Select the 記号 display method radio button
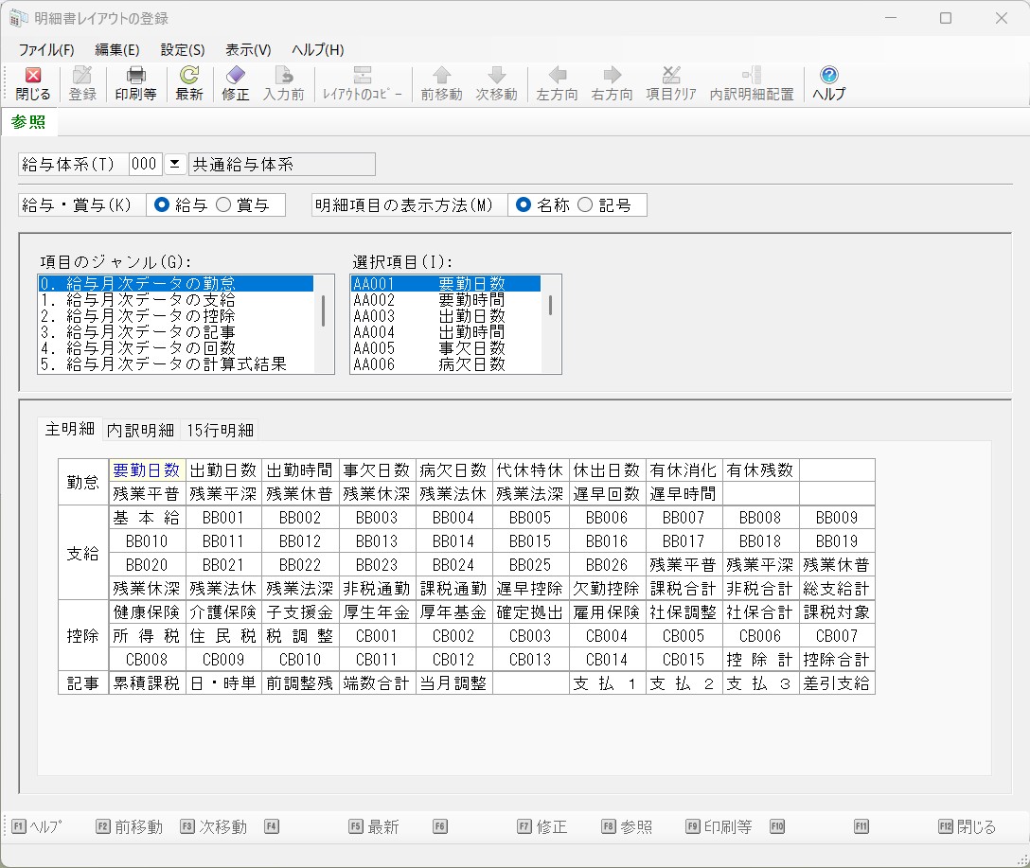The height and width of the screenshot is (868, 1030). [x=585, y=205]
